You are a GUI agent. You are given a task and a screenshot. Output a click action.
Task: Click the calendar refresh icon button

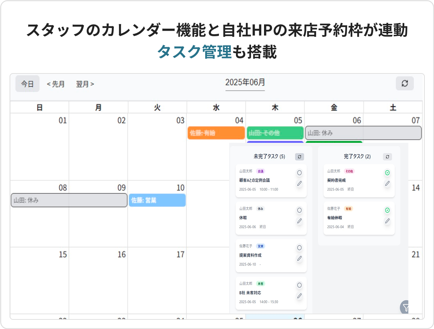[405, 83]
